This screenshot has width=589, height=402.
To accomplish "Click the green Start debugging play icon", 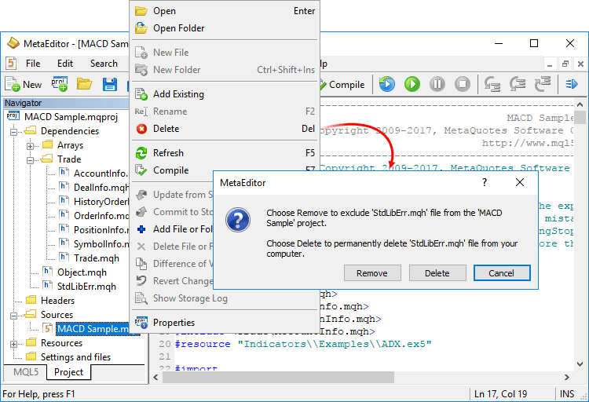I will [x=412, y=84].
